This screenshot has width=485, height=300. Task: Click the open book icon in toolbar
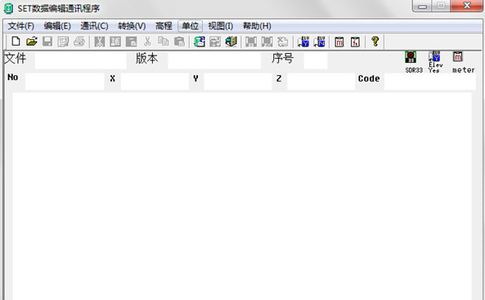[231, 42]
